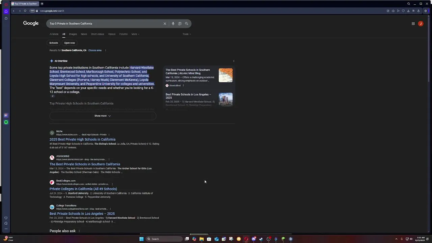Click the search tabs magnifier in title bar

click(408, 4)
